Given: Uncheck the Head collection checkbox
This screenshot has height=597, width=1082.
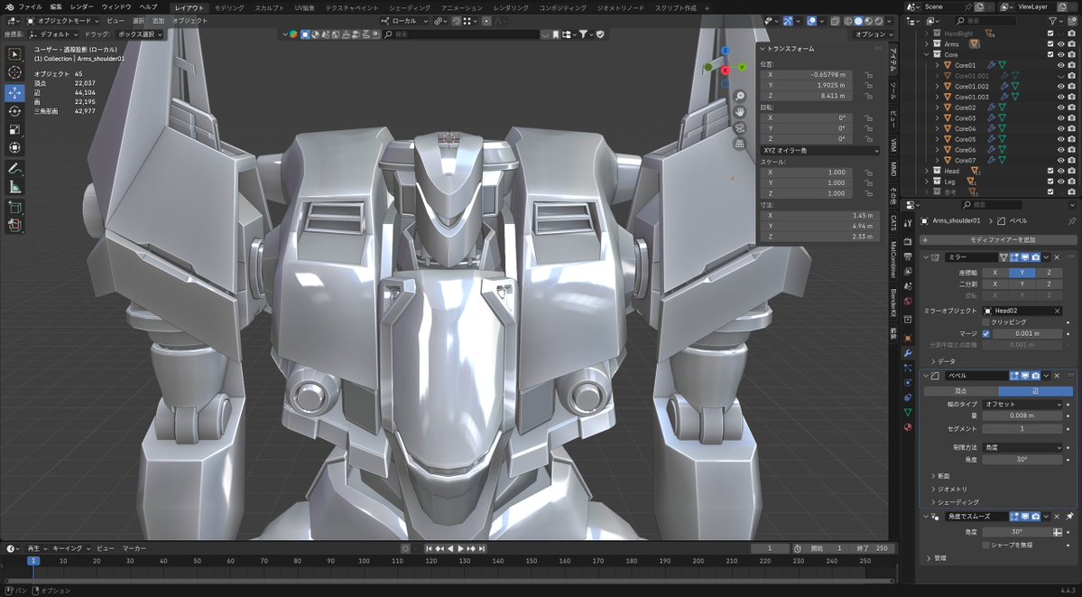Looking at the screenshot, I should [x=1050, y=171].
